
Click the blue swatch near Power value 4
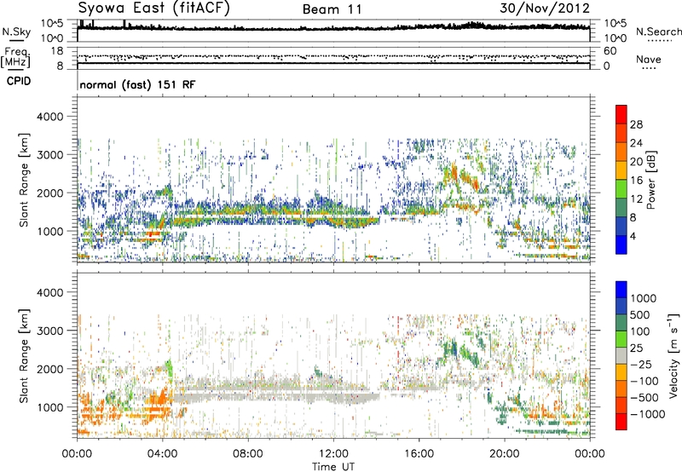[621, 245]
